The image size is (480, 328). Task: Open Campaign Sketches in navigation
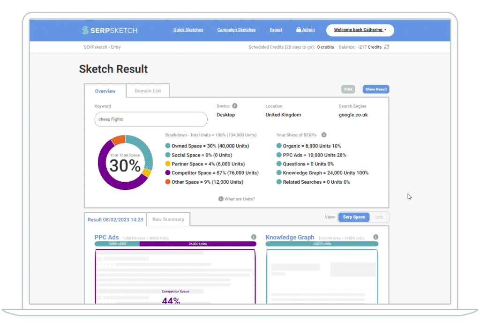pyautogui.click(x=236, y=30)
